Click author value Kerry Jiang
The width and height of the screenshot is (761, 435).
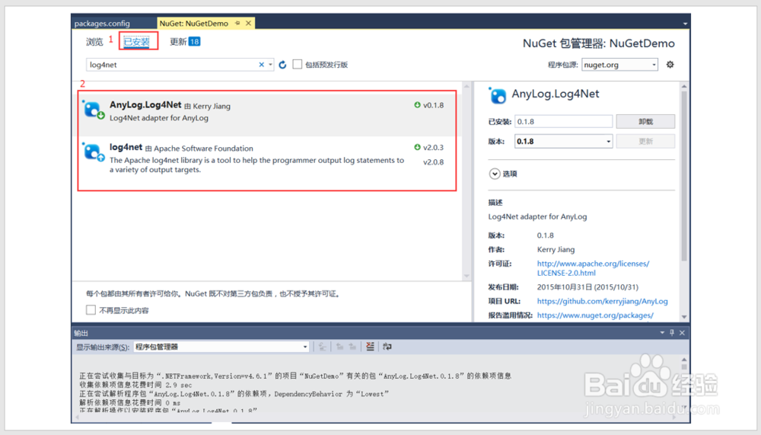(x=556, y=249)
